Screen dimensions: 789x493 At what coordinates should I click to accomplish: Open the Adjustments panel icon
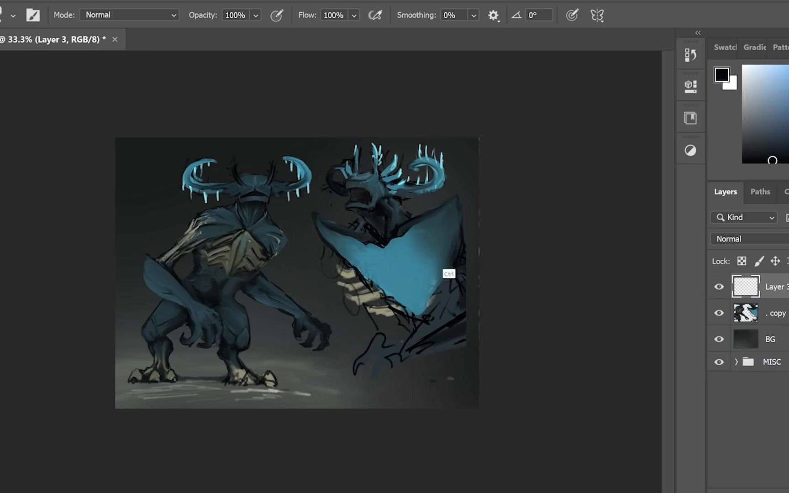pos(690,150)
